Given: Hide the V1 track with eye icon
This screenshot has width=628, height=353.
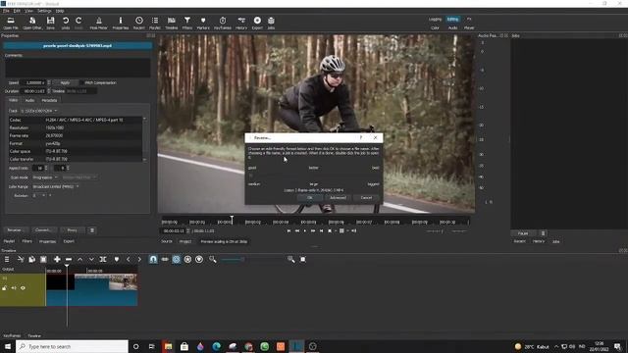Looking at the screenshot, I should pyautogui.click(x=23, y=287).
